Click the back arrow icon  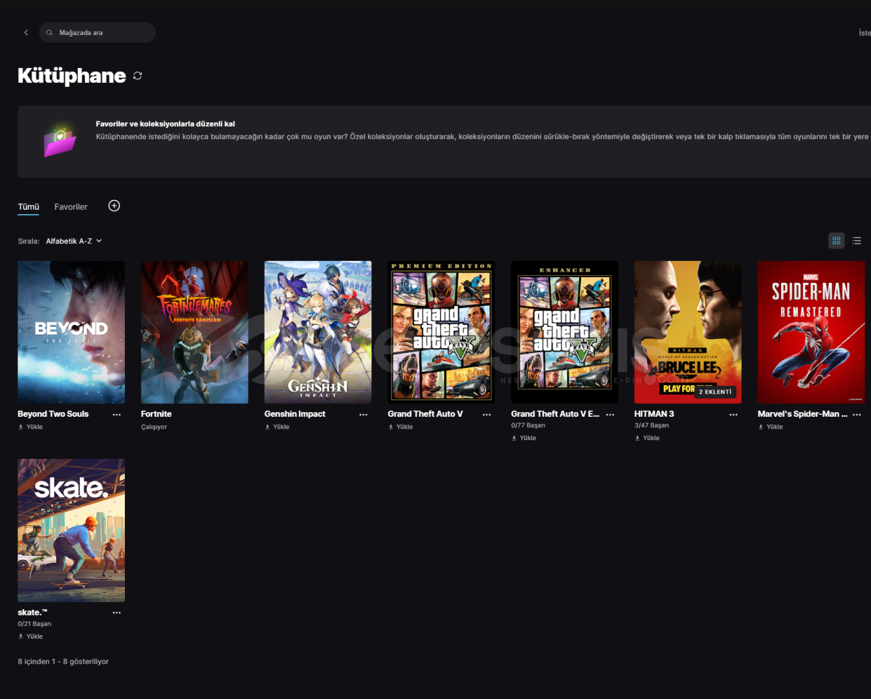pyautogui.click(x=26, y=32)
